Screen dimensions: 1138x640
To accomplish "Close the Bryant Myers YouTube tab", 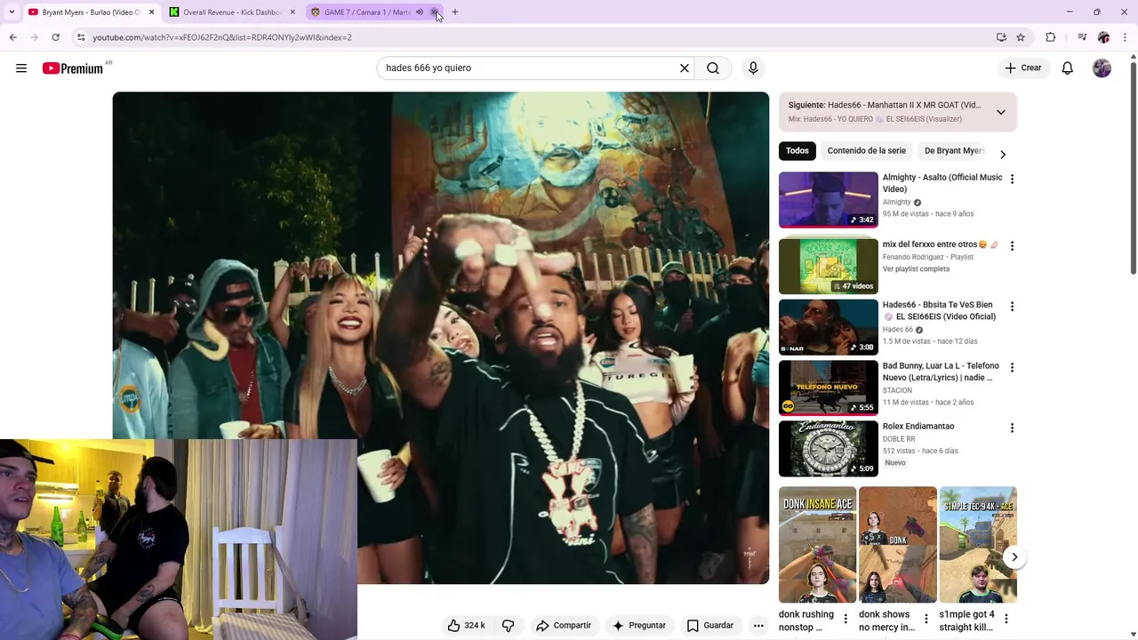I will tap(151, 12).
